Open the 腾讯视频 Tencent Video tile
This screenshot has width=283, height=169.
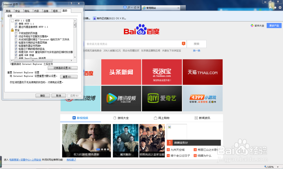point(121,98)
